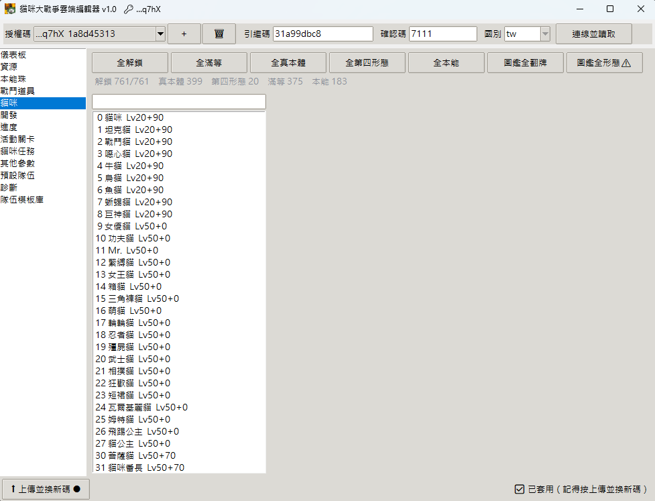Add a new auth code with the plus button
Image resolution: width=655 pixels, height=501 pixels.
184,34
